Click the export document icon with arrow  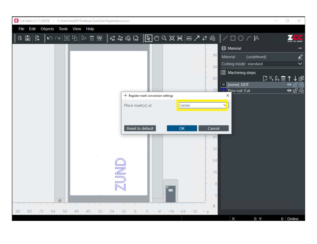(x=37, y=38)
